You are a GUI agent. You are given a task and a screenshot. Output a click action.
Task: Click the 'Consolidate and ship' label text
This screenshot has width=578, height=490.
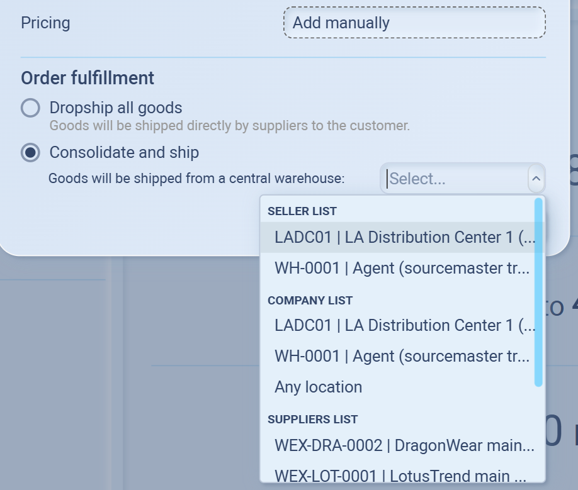pos(124,152)
